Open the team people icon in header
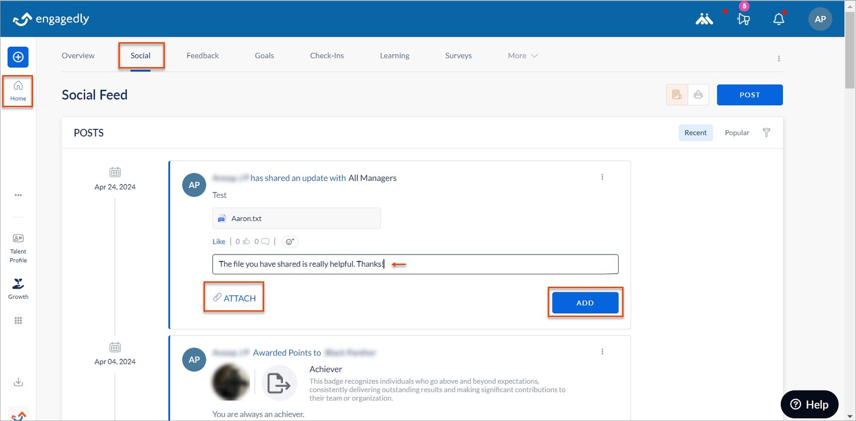856x421 pixels. [x=704, y=19]
